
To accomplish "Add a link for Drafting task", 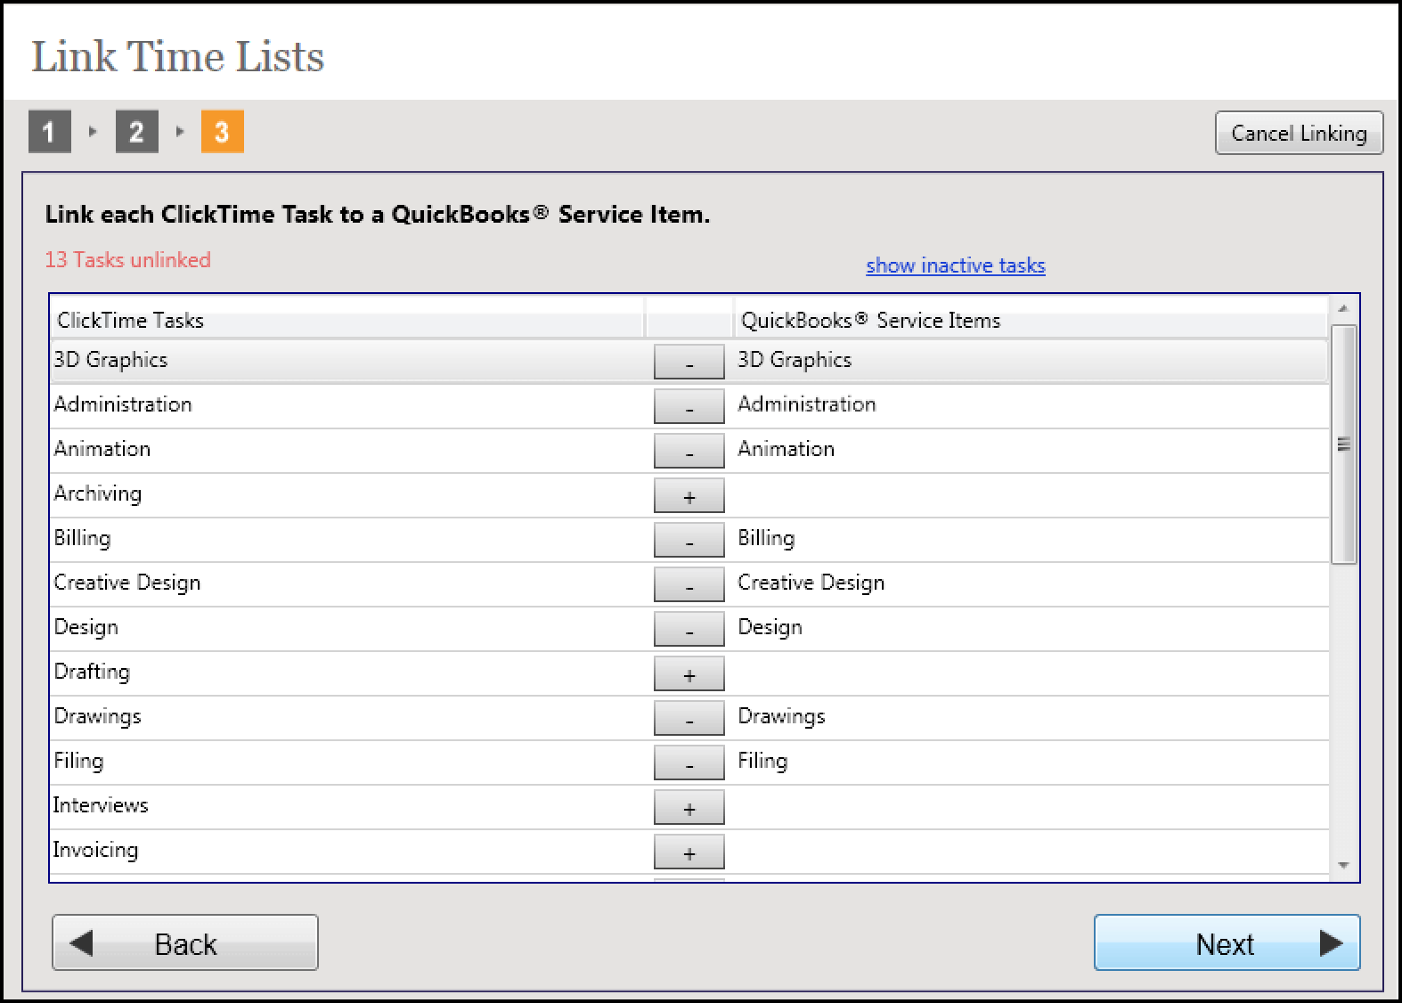I will tap(689, 674).
